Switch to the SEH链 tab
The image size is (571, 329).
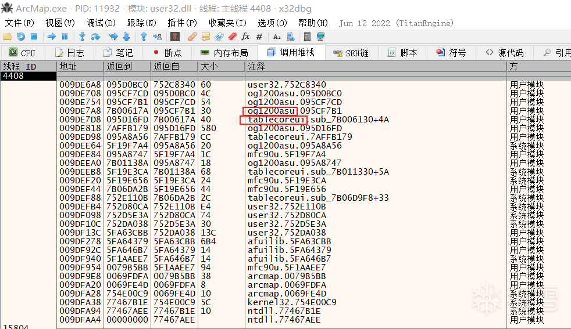tap(351, 53)
